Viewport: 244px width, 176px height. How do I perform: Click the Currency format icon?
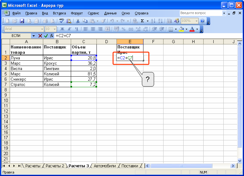point(116,29)
